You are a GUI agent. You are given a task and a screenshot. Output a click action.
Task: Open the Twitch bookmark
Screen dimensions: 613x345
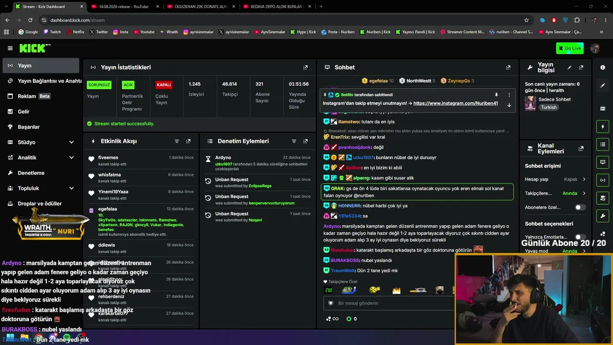(52, 32)
